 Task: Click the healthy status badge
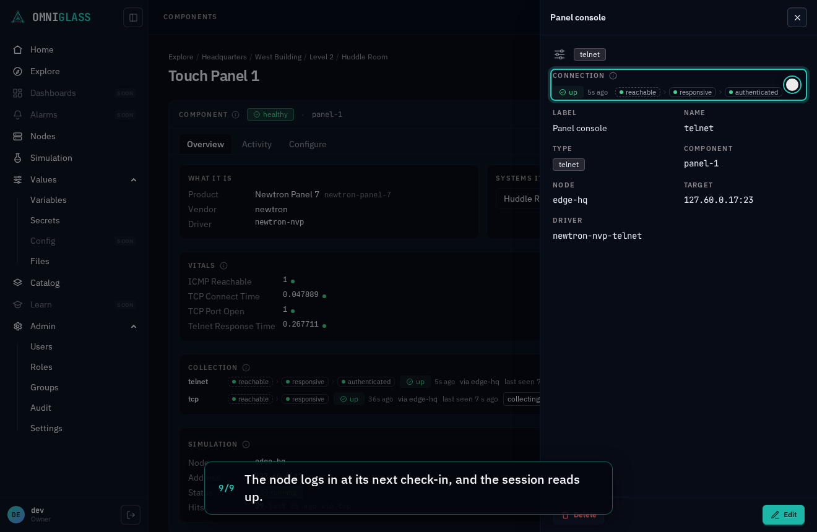[270, 114]
